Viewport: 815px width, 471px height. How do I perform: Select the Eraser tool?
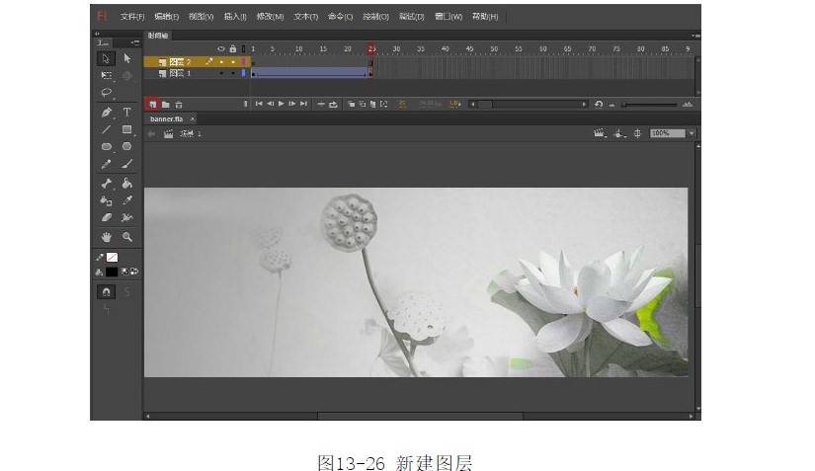click(x=107, y=217)
